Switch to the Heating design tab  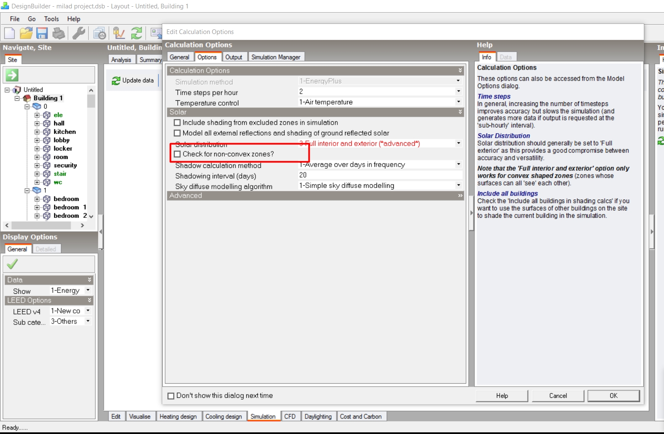click(178, 416)
